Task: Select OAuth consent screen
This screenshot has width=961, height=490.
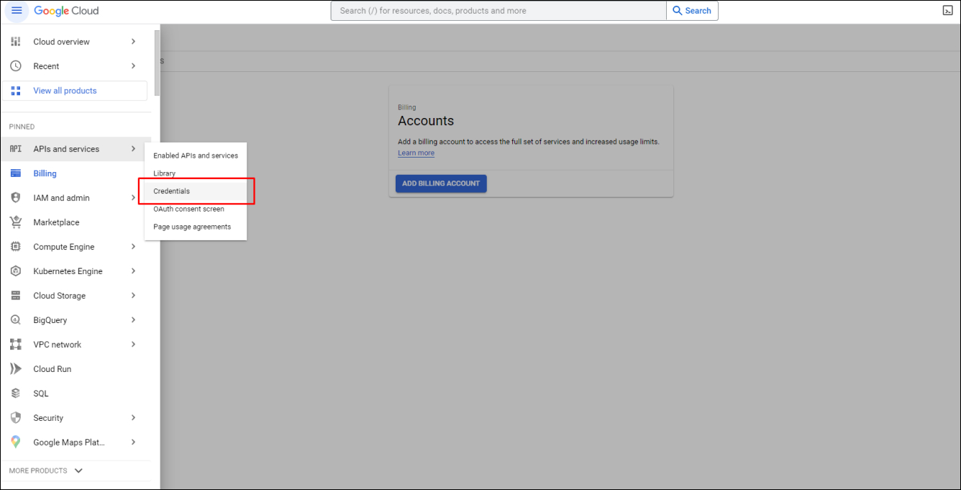Action: tap(196, 209)
